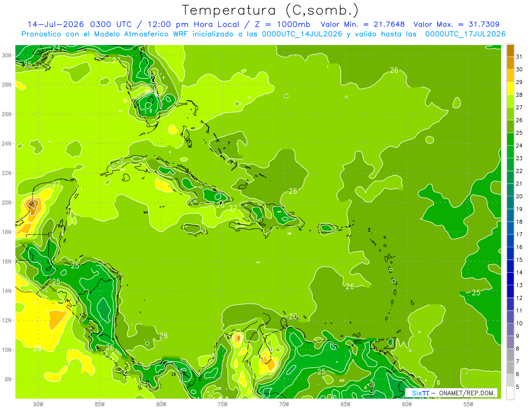Click the 55W longitude label
This screenshot has height=410, width=531.
click(x=469, y=404)
